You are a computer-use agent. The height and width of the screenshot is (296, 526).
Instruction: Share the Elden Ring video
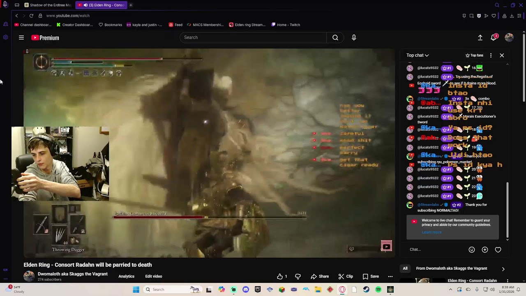tap(320, 276)
